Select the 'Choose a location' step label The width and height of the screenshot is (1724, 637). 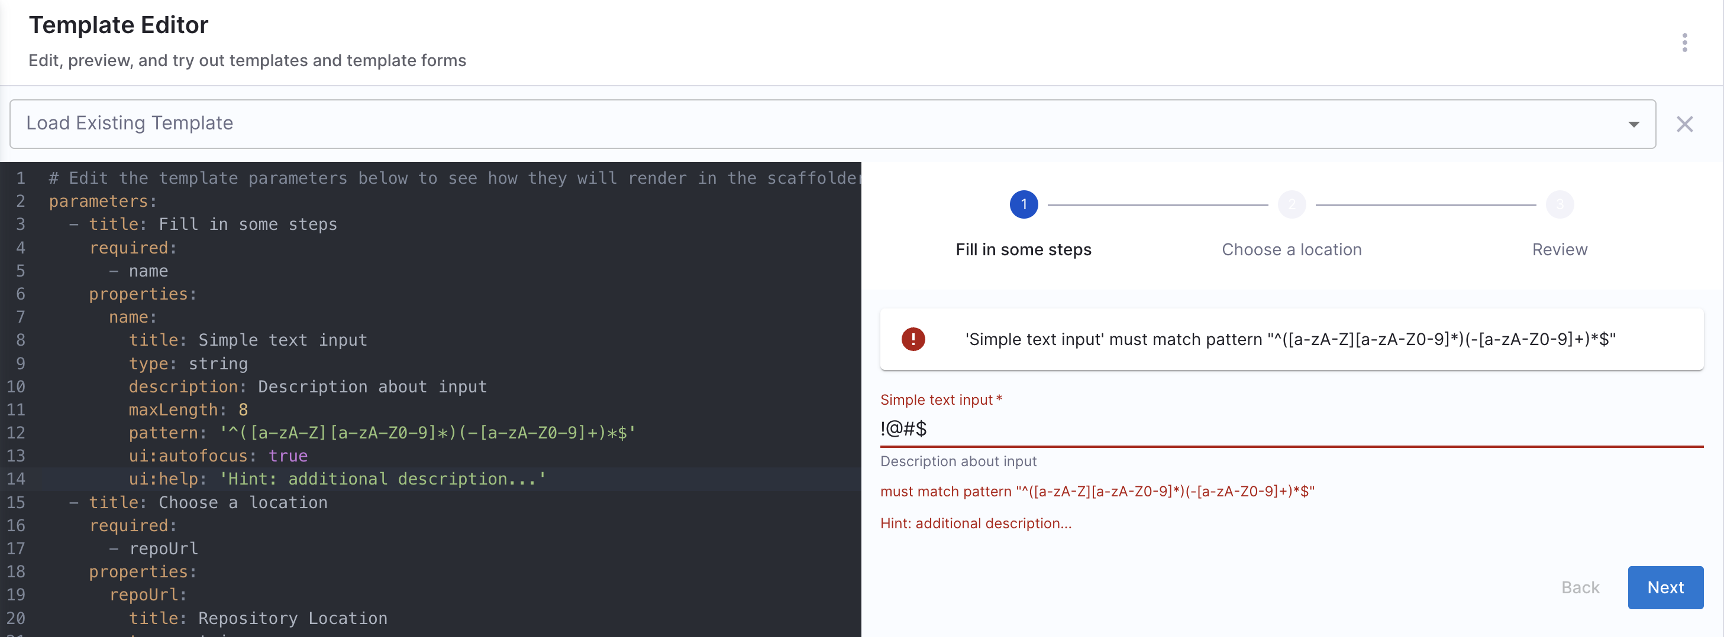pyautogui.click(x=1291, y=250)
